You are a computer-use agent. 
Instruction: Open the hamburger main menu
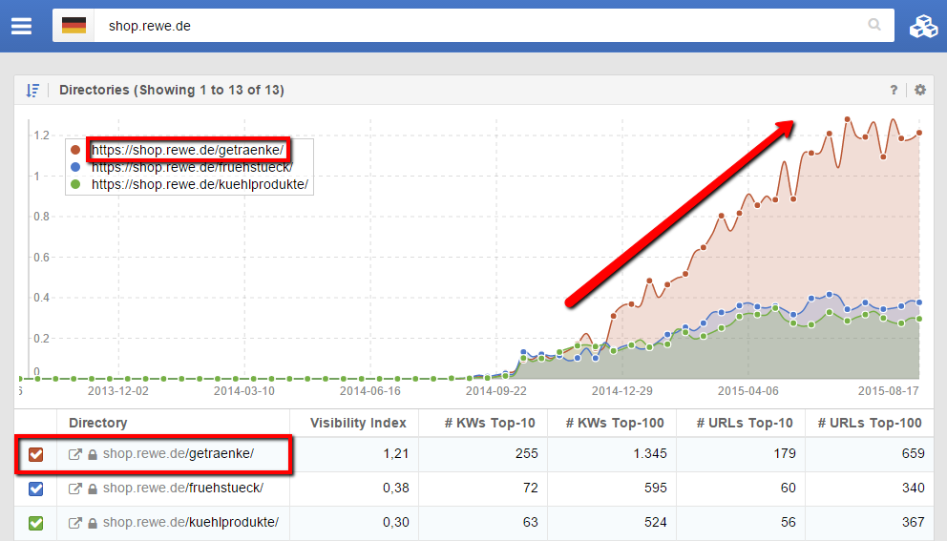tap(21, 26)
